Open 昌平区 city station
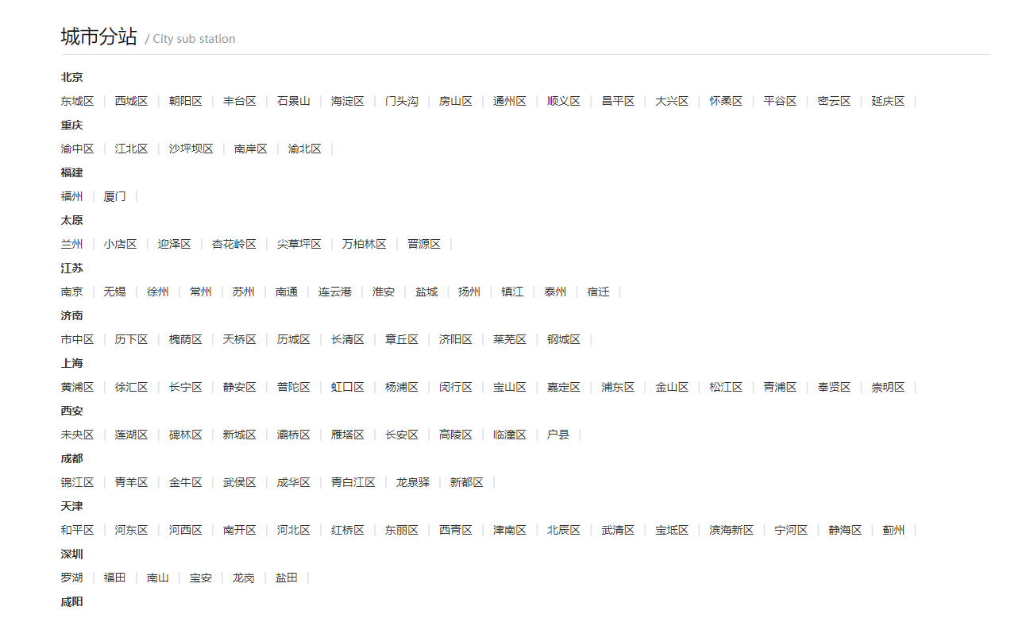The width and height of the screenshot is (1034, 626). point(617,101)
